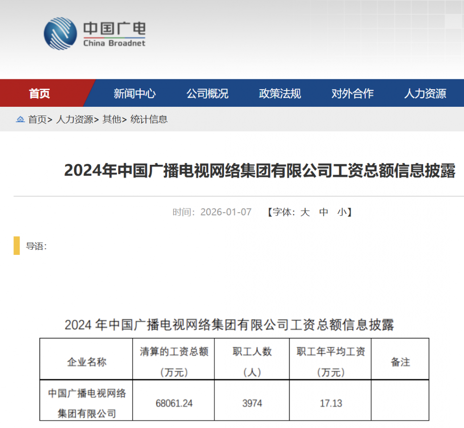Select the 68061.24 total wage cell

pos(174,403)
